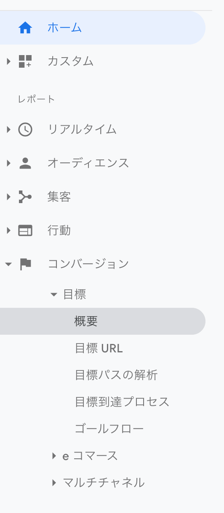Image resolution: width=224 pixels, height=513 pixels.
Task: Open the 目標 URL report
Action: pyautogui.click(x=99, y=348)
